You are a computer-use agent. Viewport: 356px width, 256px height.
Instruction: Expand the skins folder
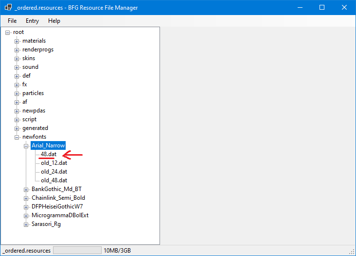tap(17, 59)
